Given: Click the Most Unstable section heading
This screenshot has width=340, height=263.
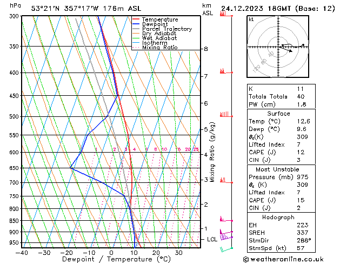Looking at the screenshot, I should click(277, 169).
